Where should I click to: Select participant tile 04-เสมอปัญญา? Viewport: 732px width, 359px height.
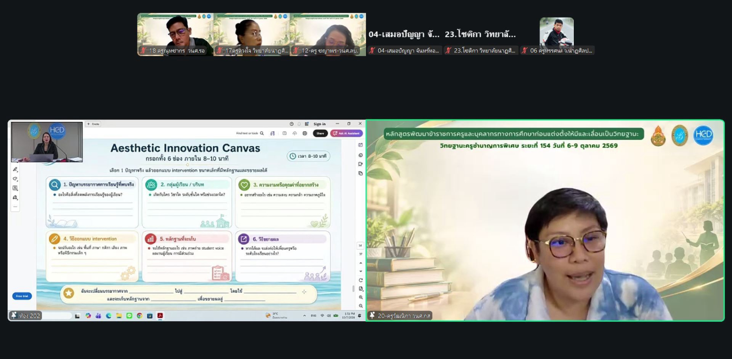coord(404,35)
